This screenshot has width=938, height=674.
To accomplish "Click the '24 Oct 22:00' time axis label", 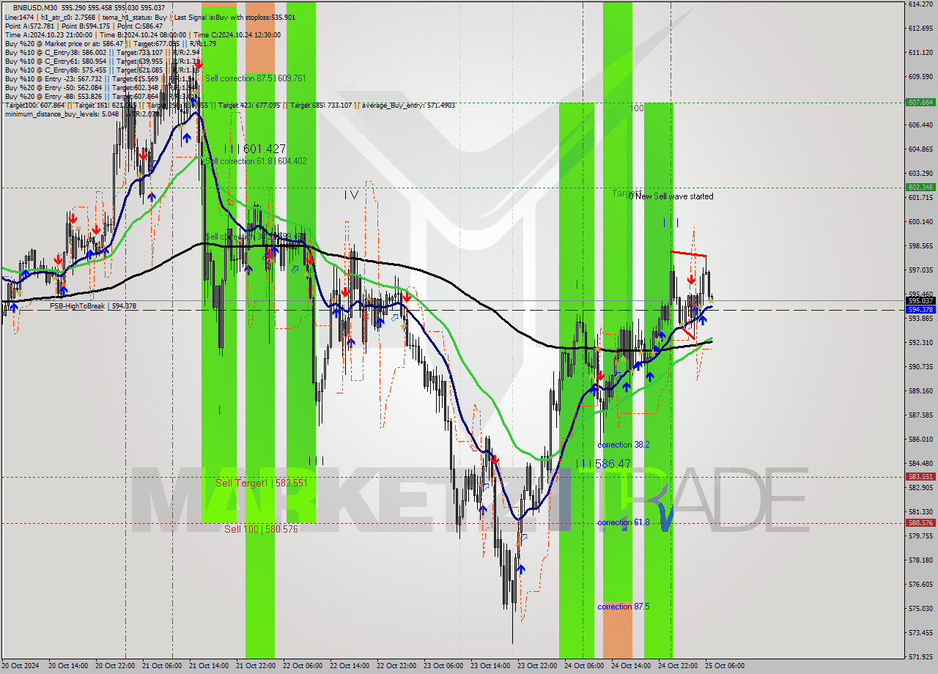I will 677,666.
